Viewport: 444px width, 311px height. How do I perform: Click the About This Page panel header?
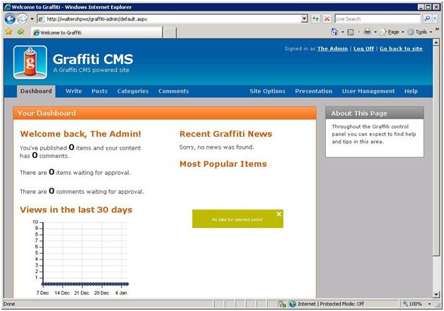tap(375, 114)
